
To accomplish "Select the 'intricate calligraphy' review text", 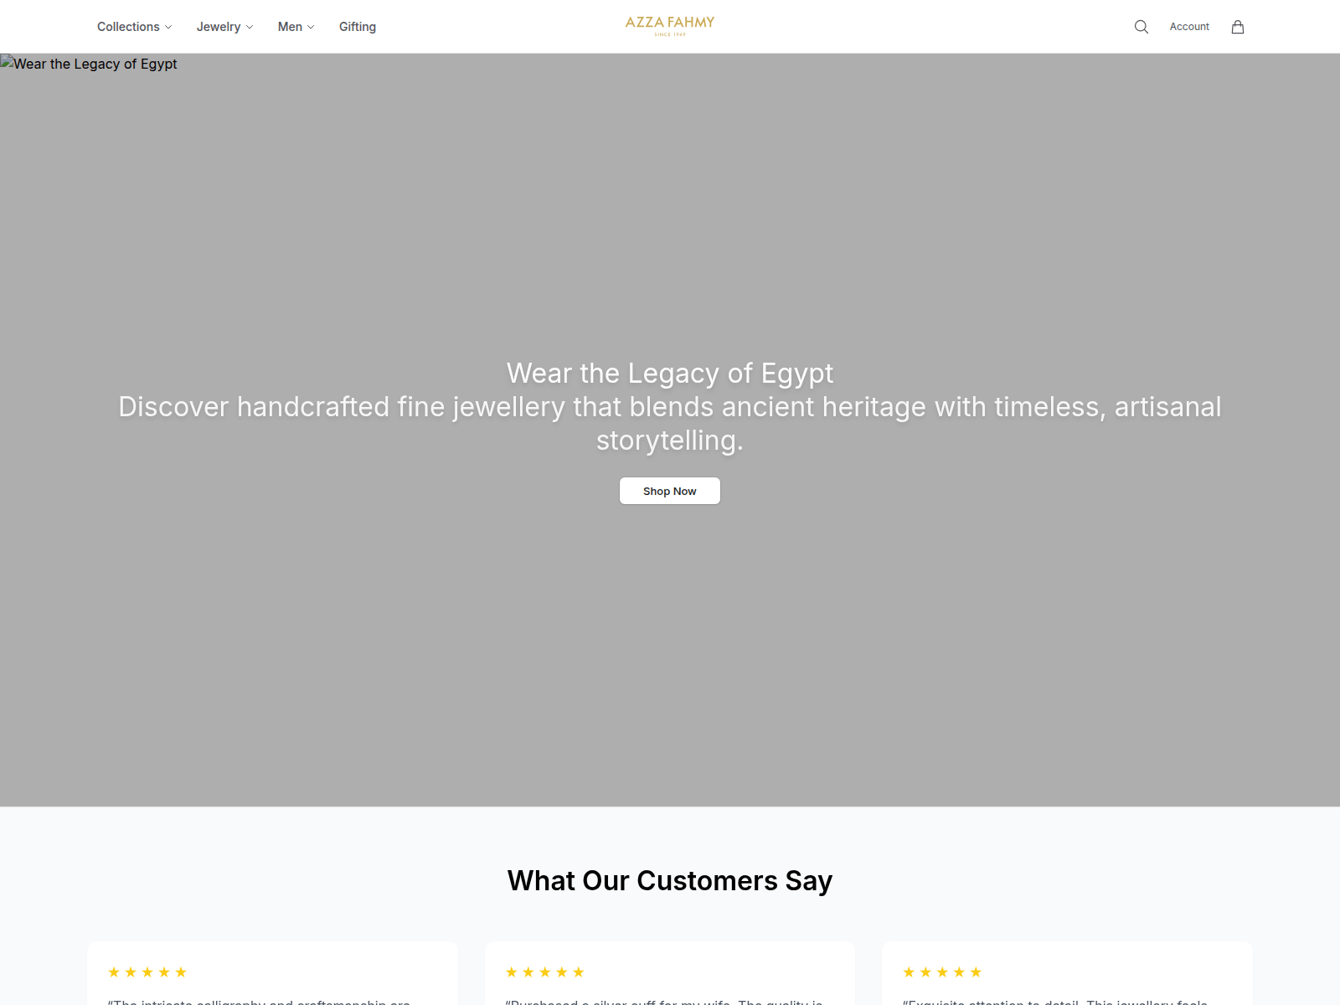I will [x=259, y=1001].
